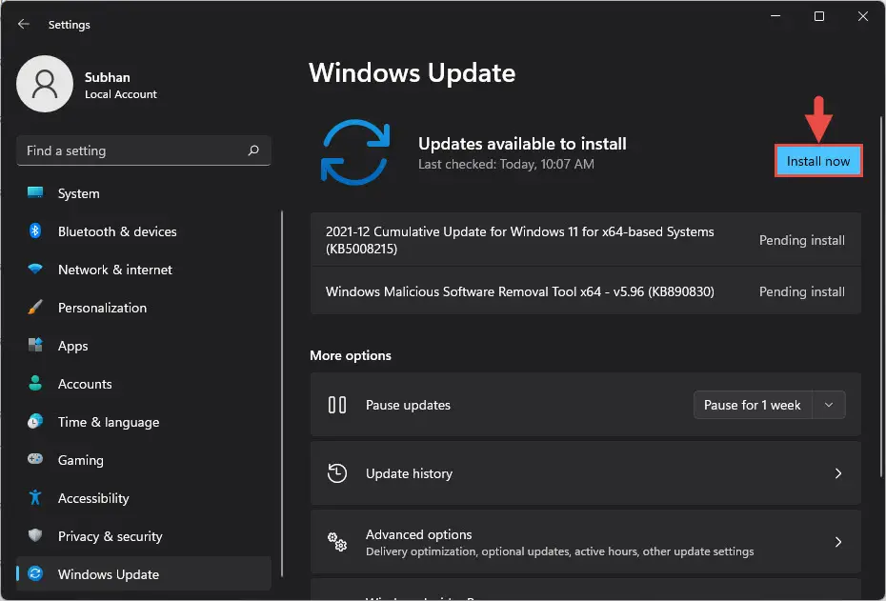Select the KB5008215 cumulative update row
This screenshot has height=601, width=886.
coord(585,240)
